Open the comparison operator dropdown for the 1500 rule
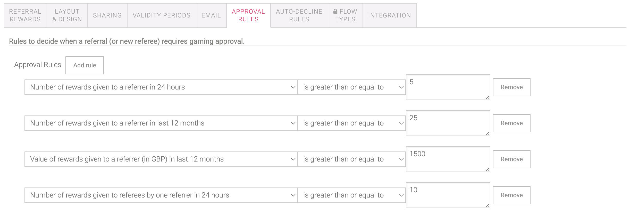 point(352,159)
